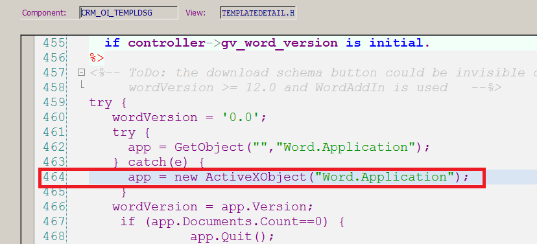Click 'app.Quit();' on line 468
Viewport: 537px width, 244px height.
point(232,237)
